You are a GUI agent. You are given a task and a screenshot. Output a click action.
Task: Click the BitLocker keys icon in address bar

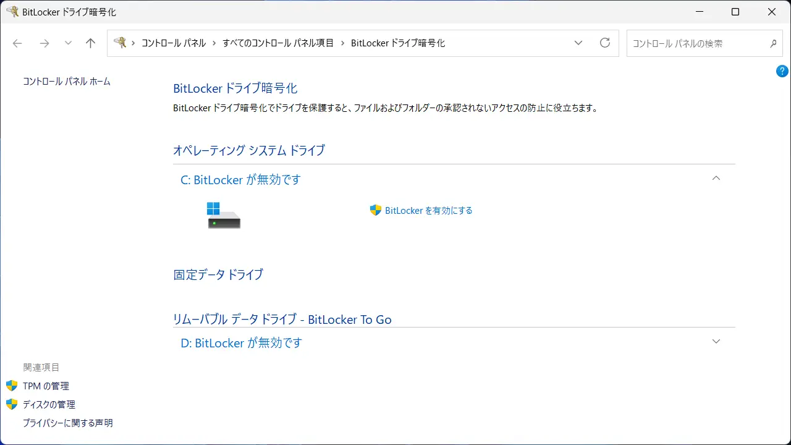tap(120, 43)
